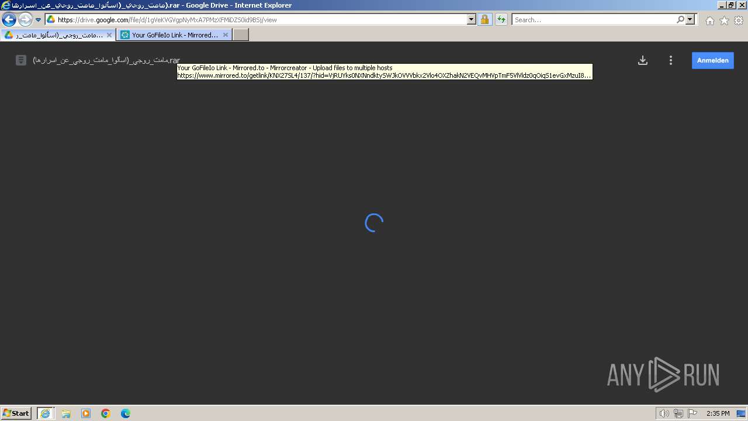Open the security lock report icon
The width and height of the screenshot is (748, 421).
tap(484, 19)
